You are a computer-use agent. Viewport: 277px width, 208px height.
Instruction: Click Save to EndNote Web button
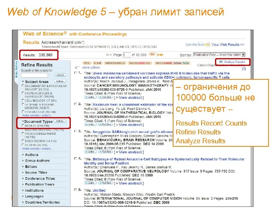pos(140,63)
